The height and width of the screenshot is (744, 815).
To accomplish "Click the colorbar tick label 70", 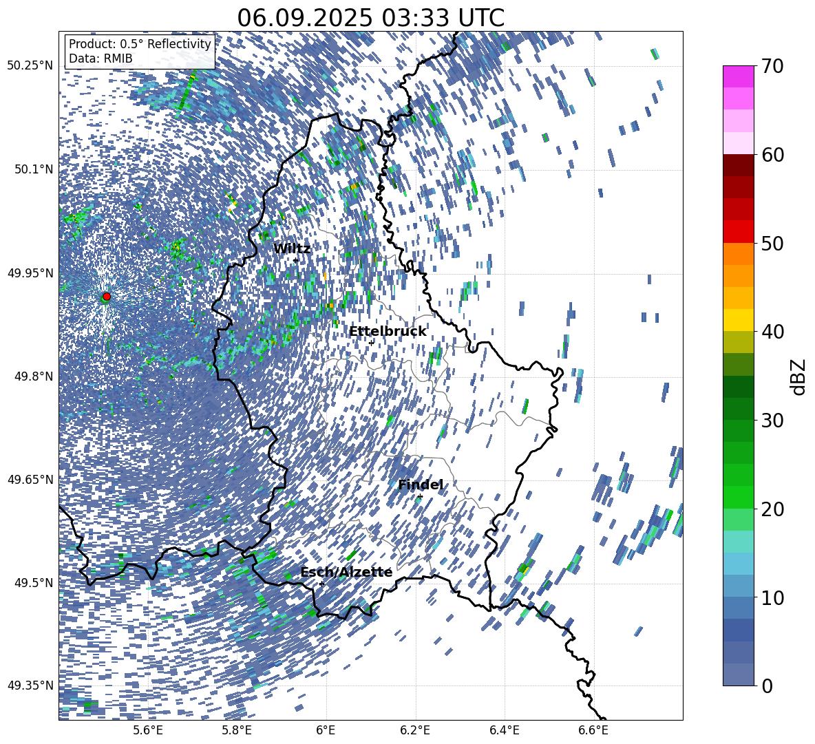I will coord(772,66).
